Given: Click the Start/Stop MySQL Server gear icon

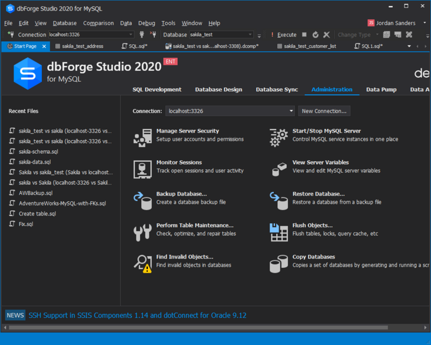Looking at the screenshot, I should coord(279,137).
